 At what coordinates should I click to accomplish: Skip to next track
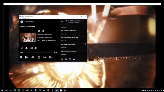point(51,57)
